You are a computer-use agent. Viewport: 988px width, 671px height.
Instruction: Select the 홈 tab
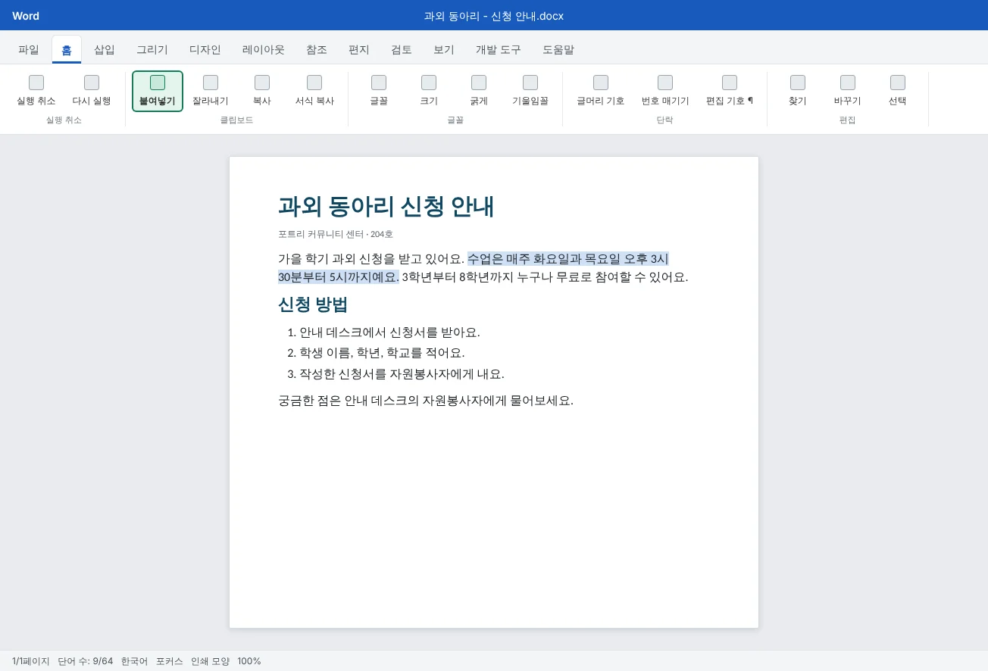[x=67, y=50]
